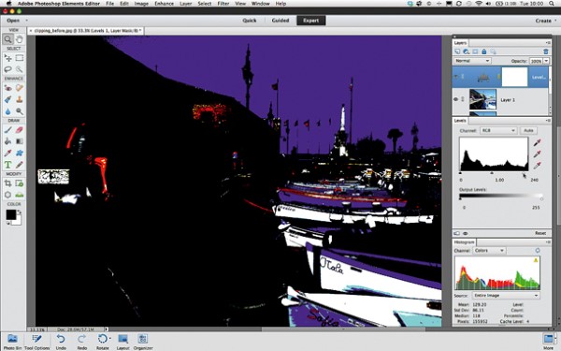Select the Crop tool

click(x=7, y=183)
